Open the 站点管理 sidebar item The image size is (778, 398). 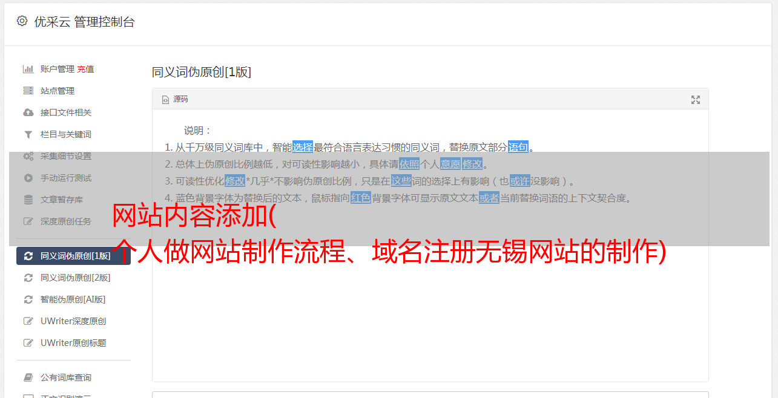coord(58,91)
